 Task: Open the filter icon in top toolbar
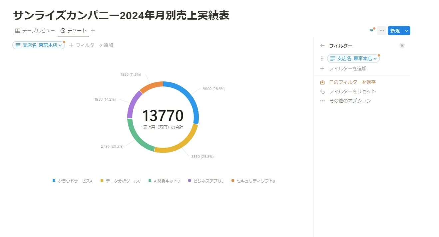click(372, 31)
